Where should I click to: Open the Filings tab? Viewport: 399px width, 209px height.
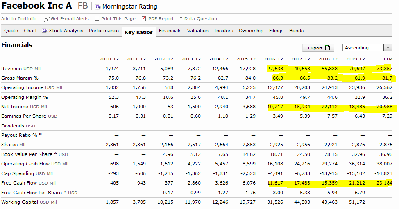point(276,31)
